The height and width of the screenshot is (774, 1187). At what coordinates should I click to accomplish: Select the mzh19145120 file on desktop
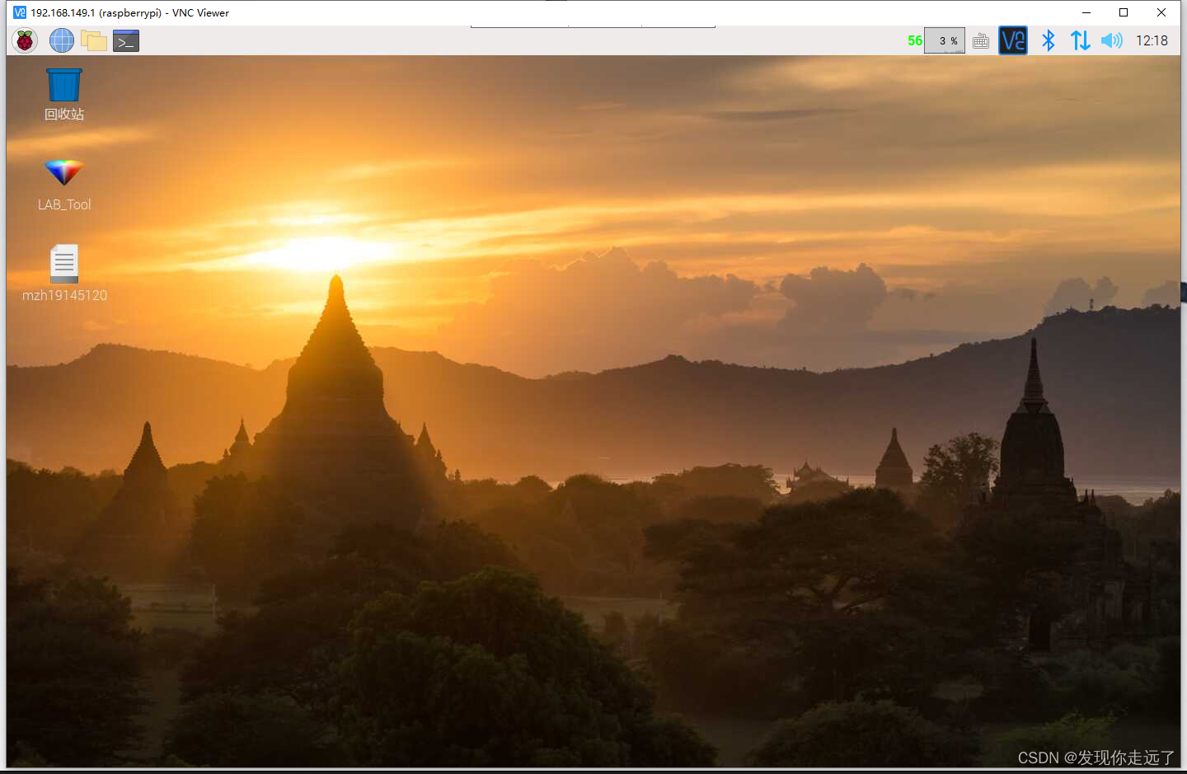64,274
